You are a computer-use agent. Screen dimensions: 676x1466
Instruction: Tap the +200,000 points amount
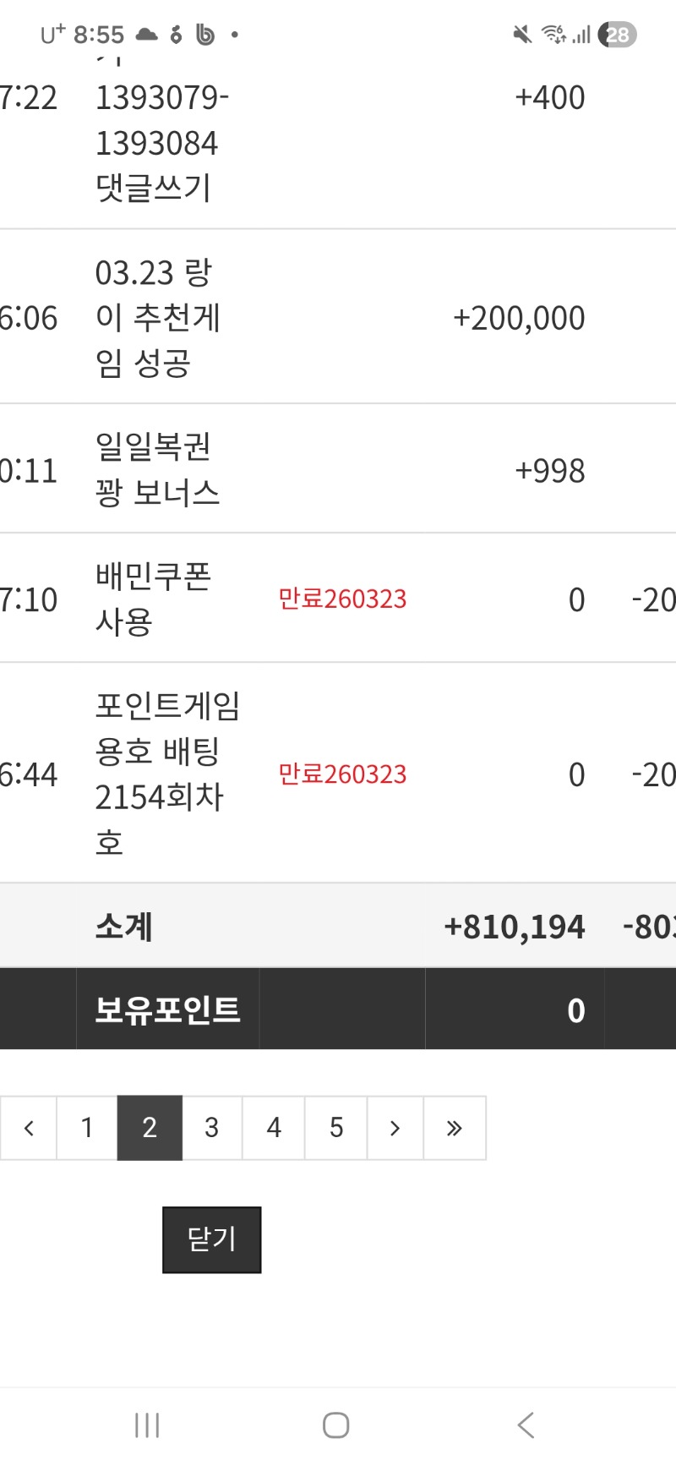(x=519, y=319)
